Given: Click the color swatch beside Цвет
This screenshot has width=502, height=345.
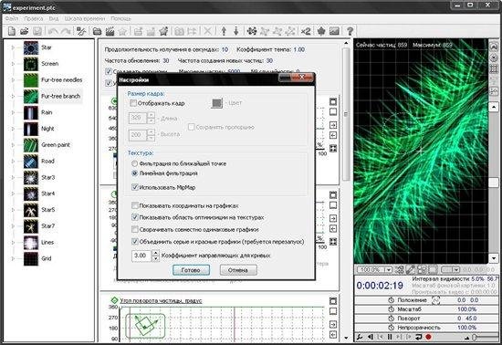Looking at the screenshot, I should click(216, 103).
